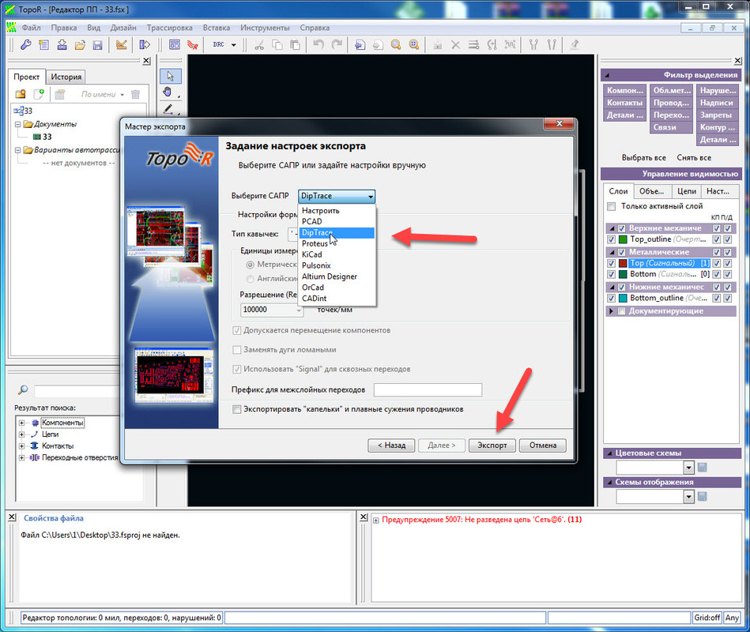
Task: Click the save icon beside display schemes dropdown
Action: (702, 496)
